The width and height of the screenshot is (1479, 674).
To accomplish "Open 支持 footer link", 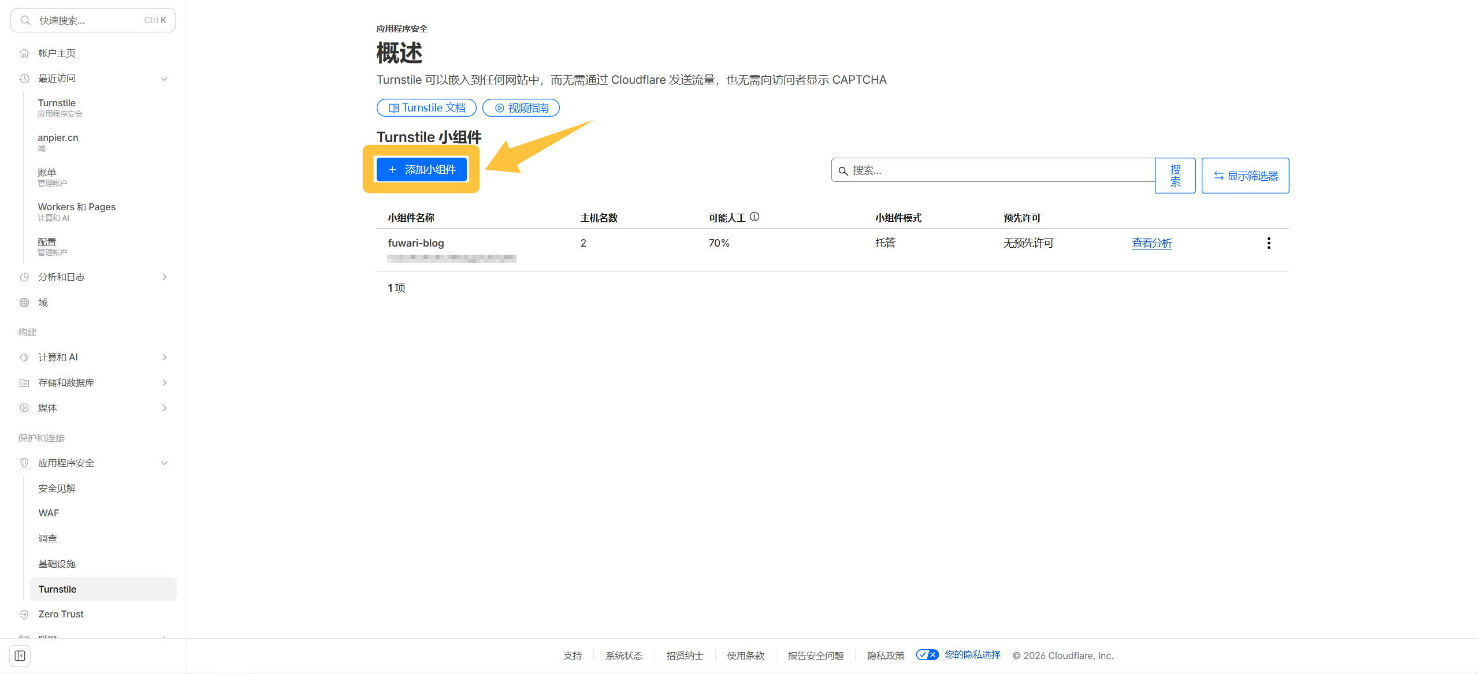I will click(573, 656).
